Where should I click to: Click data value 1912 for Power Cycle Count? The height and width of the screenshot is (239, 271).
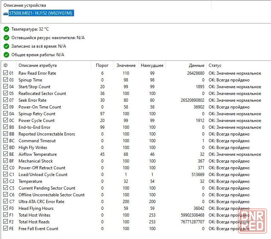point(200,121)
